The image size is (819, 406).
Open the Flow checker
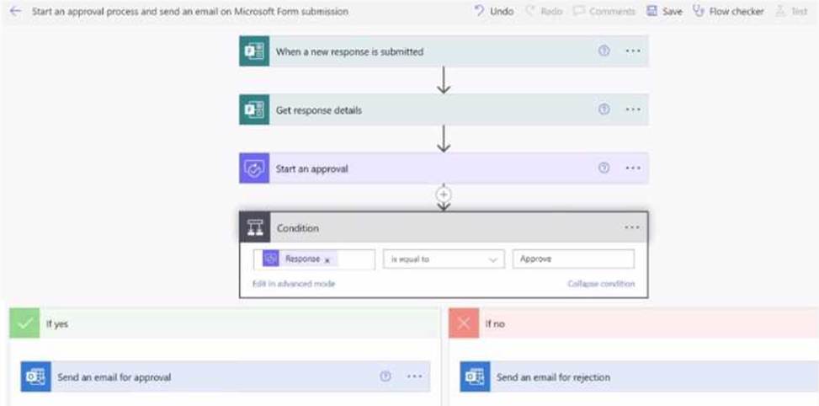pyautogui.click(x=728, y=12)
